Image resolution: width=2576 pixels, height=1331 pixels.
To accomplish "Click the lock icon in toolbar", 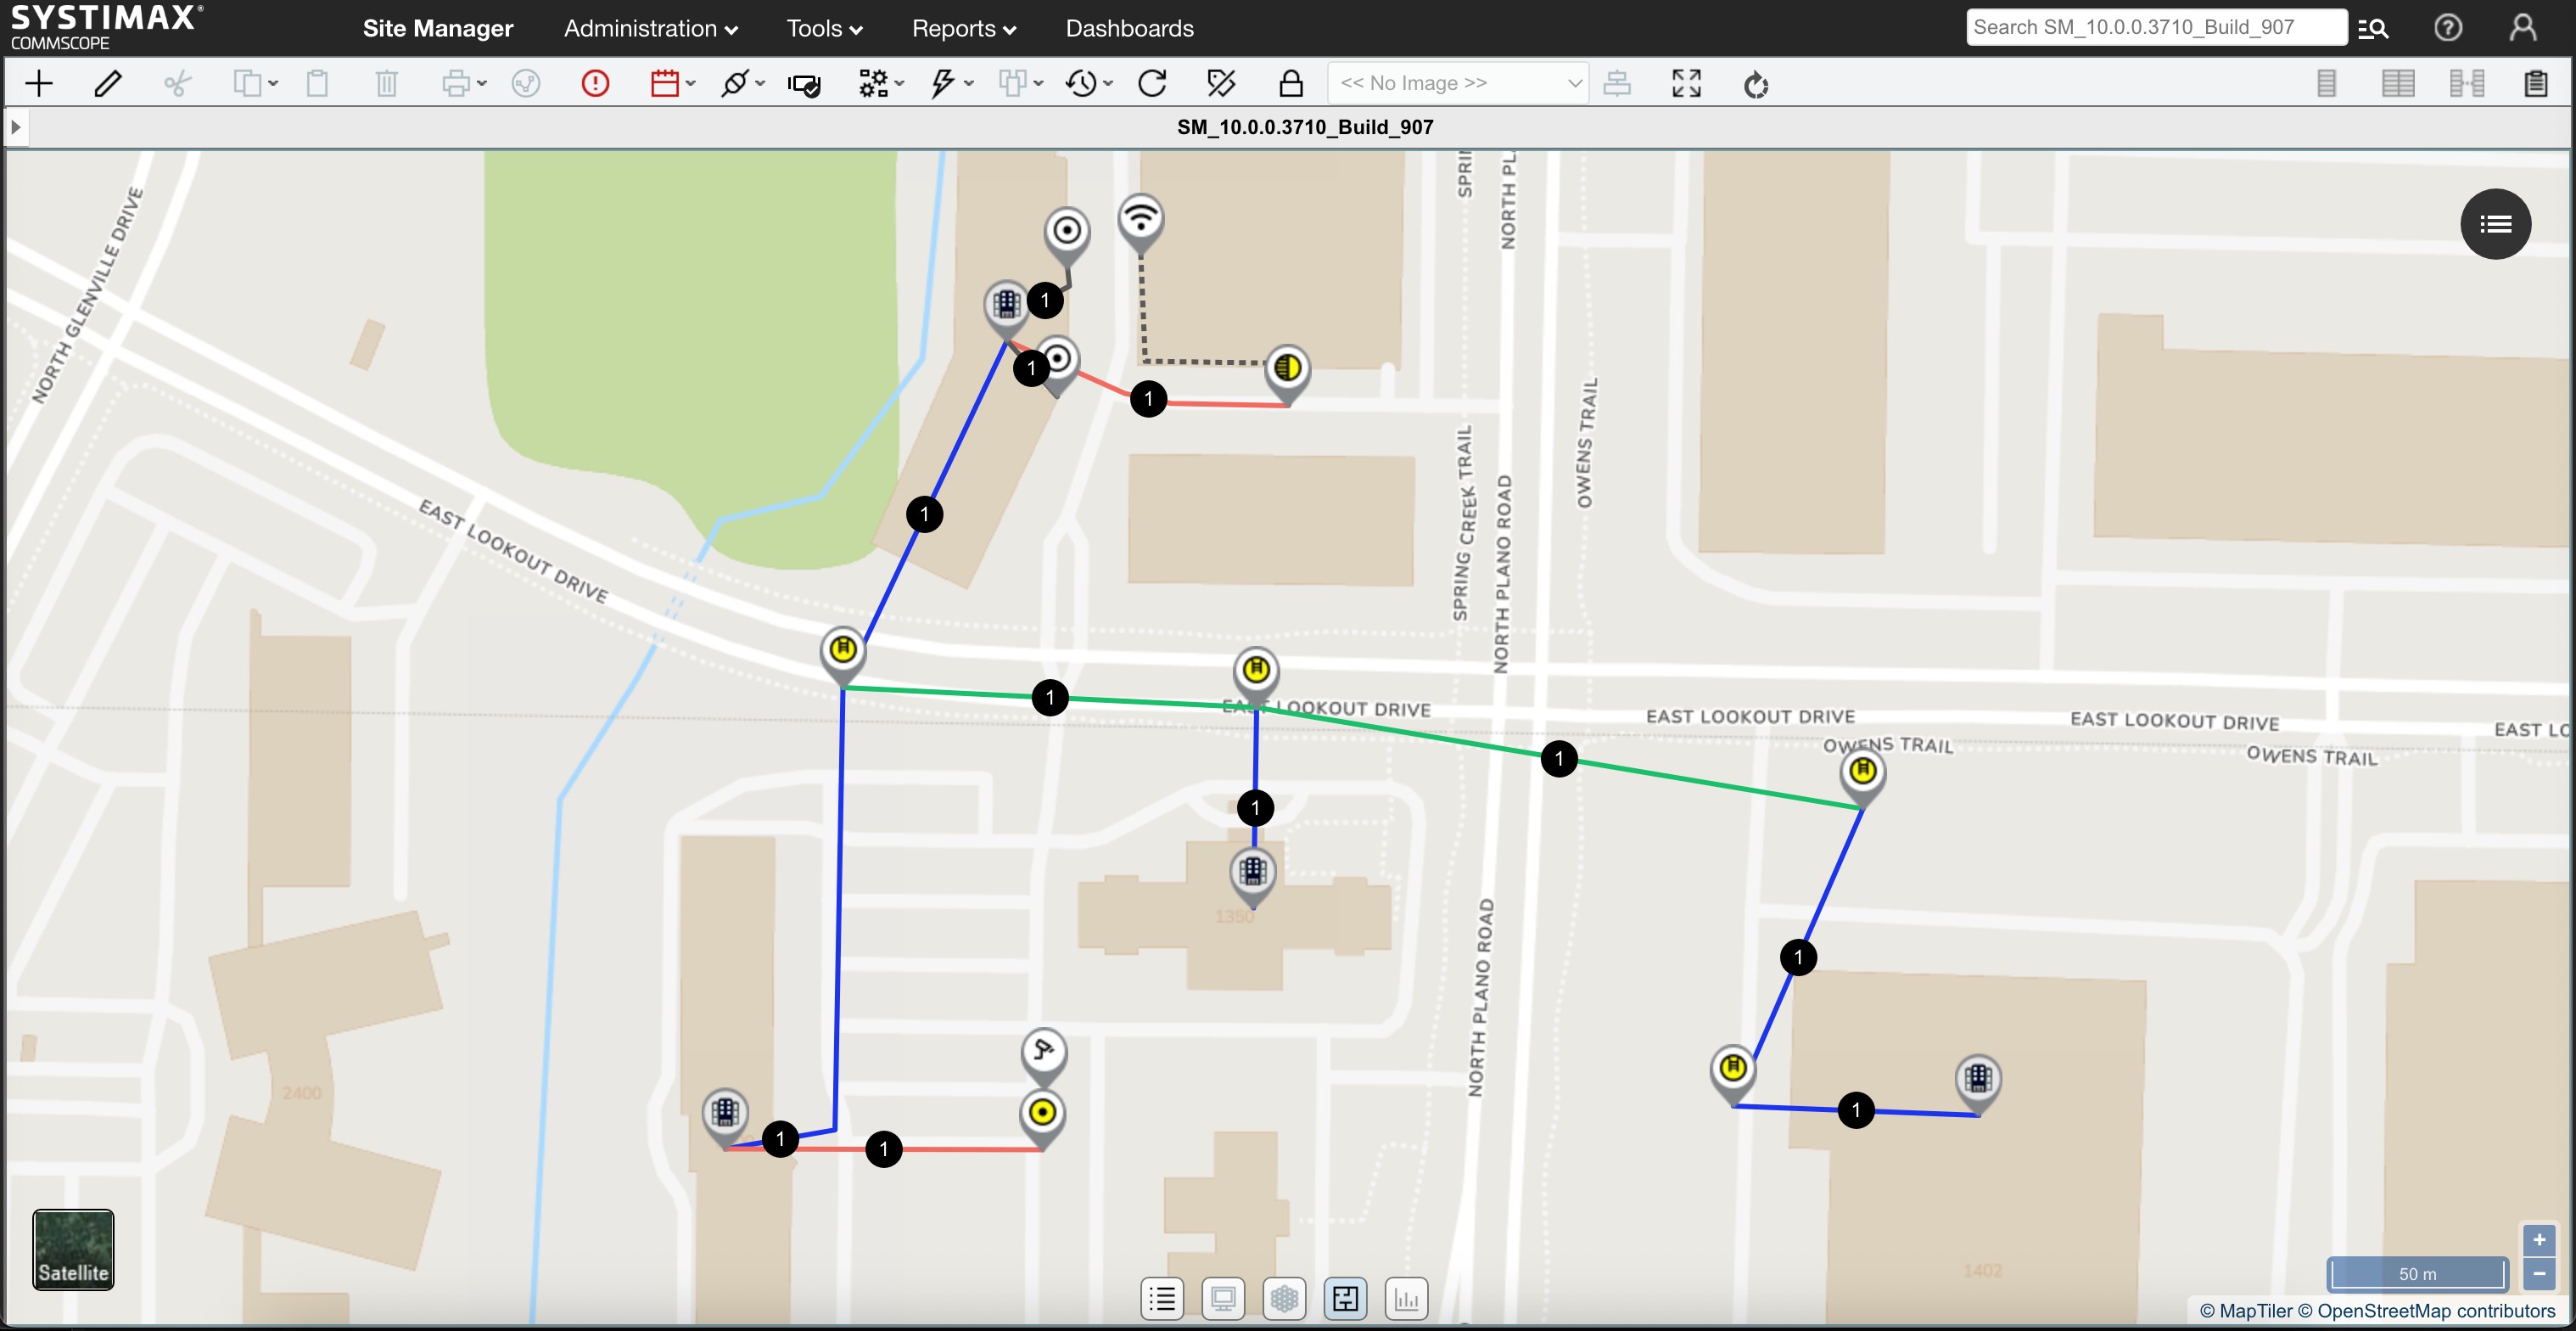I will 1290,83.
